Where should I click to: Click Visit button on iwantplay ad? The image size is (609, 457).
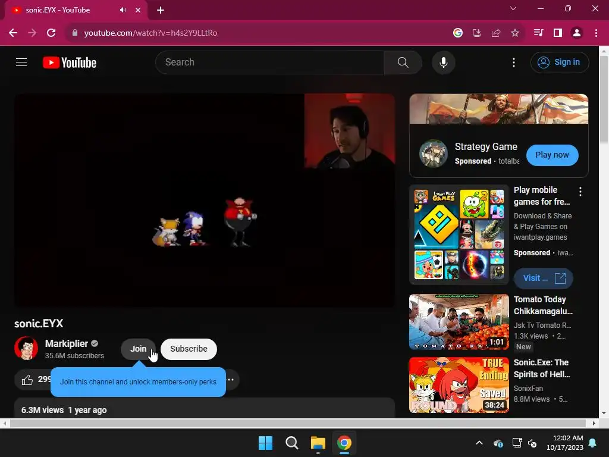tap(544, 278)
